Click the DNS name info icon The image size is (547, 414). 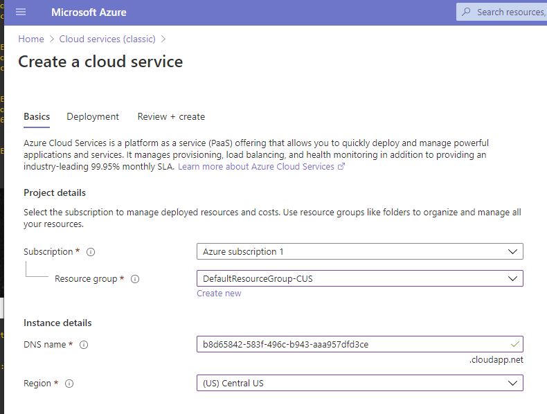pos(84,345)
